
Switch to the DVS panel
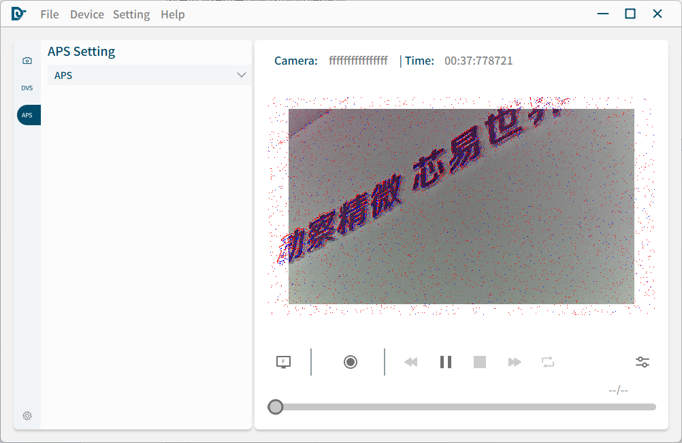pyautogui.click(x=27, y=88)
